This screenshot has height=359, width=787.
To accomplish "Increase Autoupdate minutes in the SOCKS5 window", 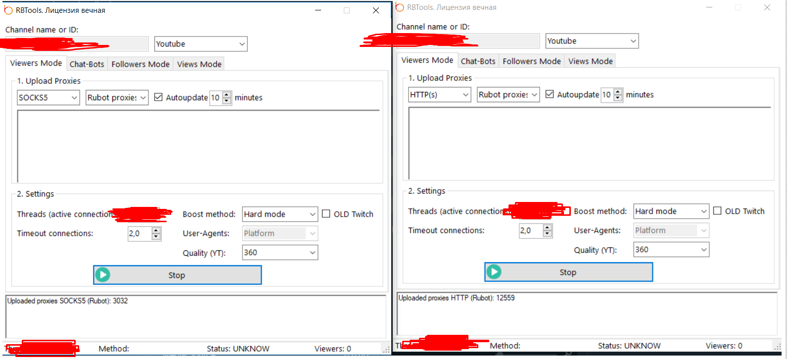I will pos(227,95).
